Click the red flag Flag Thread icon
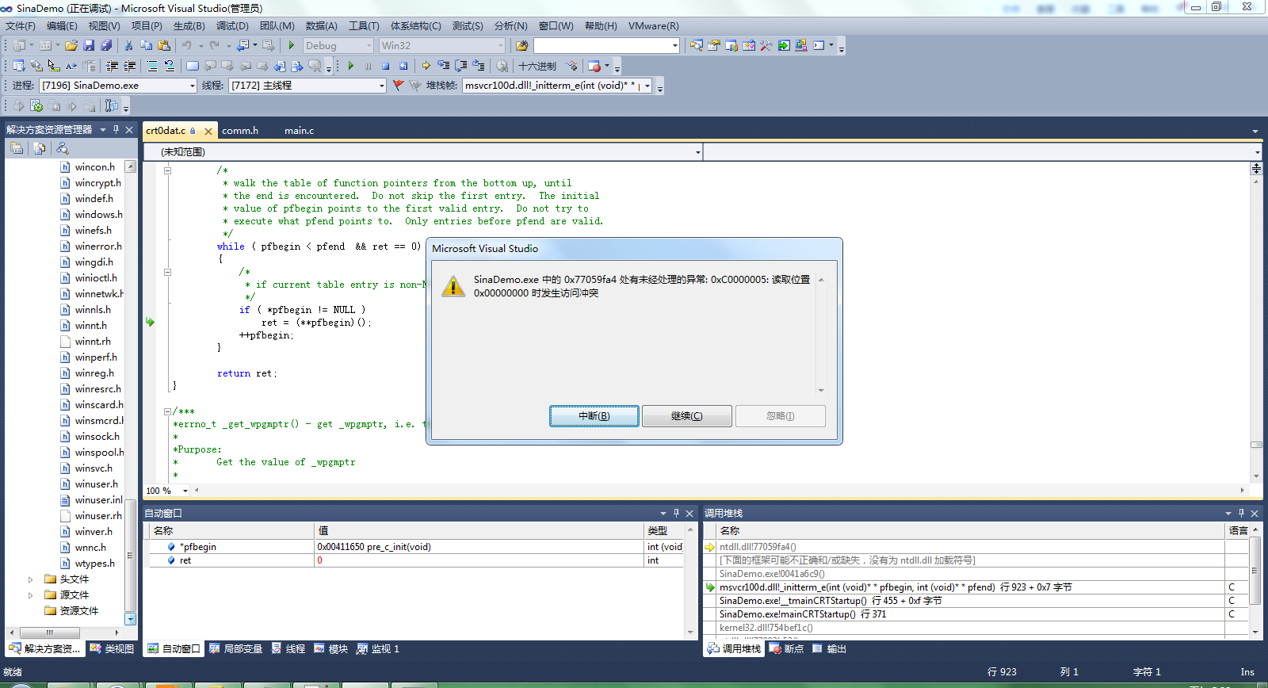 coord(398,86)
